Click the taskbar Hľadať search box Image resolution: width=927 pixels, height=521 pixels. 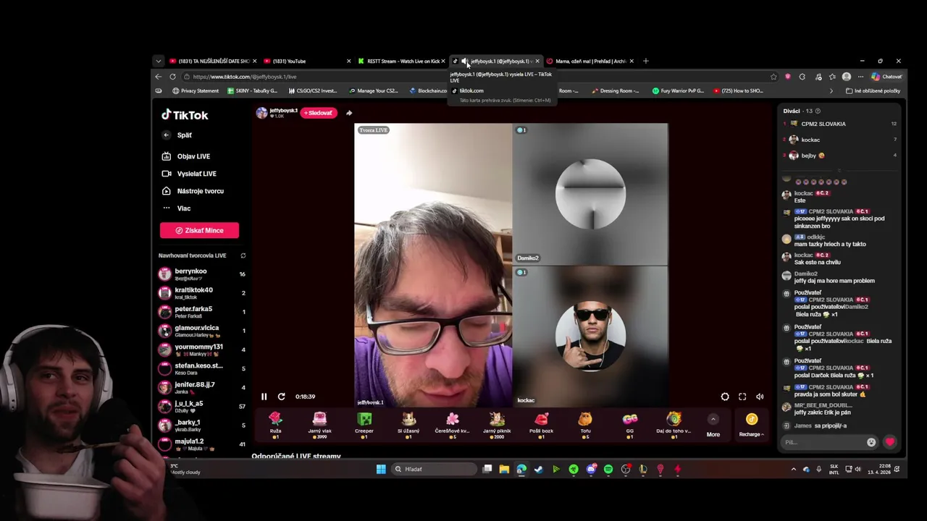point(433,469)
